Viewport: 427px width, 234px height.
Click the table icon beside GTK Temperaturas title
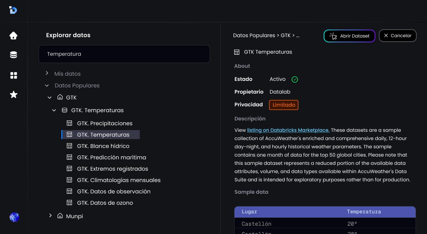tap(237, 52)
